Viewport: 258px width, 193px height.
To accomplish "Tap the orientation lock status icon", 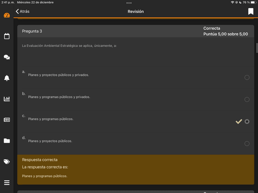I will coord(236,2).
